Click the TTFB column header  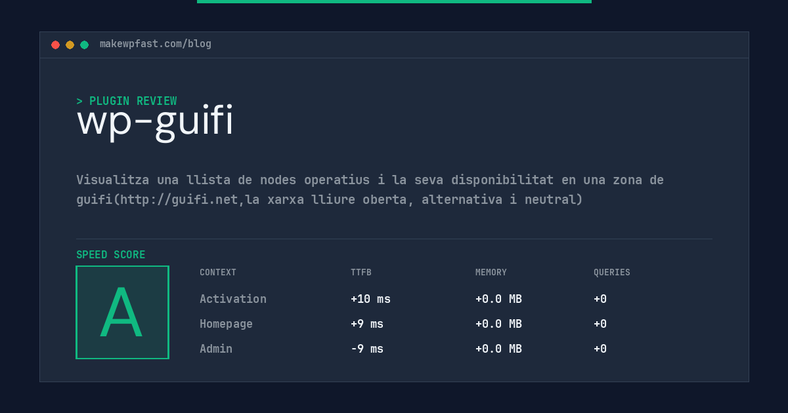click(361, 272)
